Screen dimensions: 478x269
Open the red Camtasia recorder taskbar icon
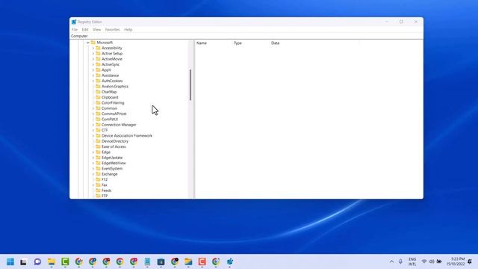point(202,262)
